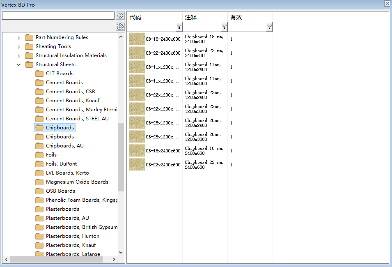
Task: Open the CLT Boards folder
Action: pyautogui.click(x=60, y=73)
